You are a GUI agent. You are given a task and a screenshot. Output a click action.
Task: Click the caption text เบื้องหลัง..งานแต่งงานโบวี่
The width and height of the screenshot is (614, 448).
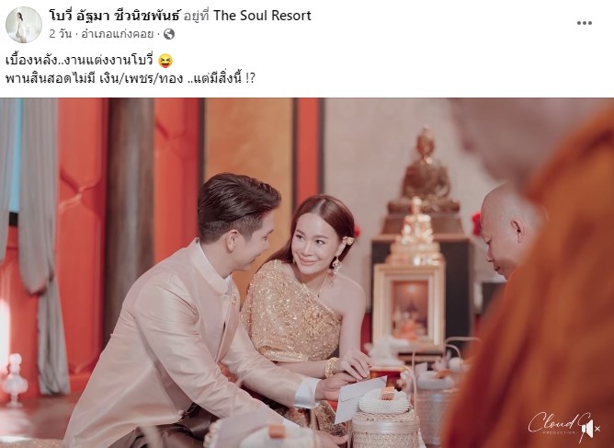(x=80, y=61)
